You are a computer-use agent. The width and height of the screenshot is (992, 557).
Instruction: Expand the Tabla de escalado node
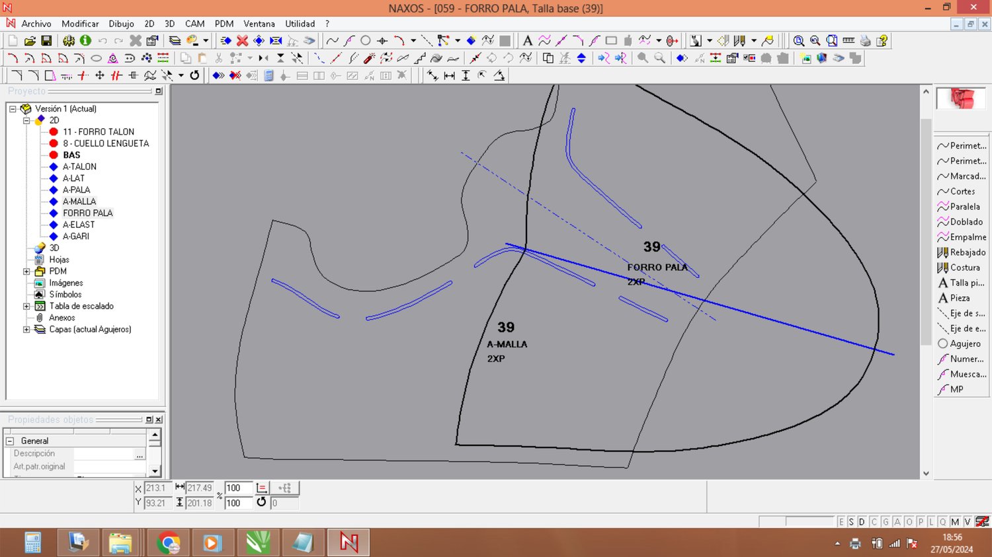coord(26,307)
